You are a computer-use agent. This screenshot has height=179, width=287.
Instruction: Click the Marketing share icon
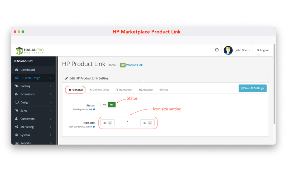pos(17,127)
